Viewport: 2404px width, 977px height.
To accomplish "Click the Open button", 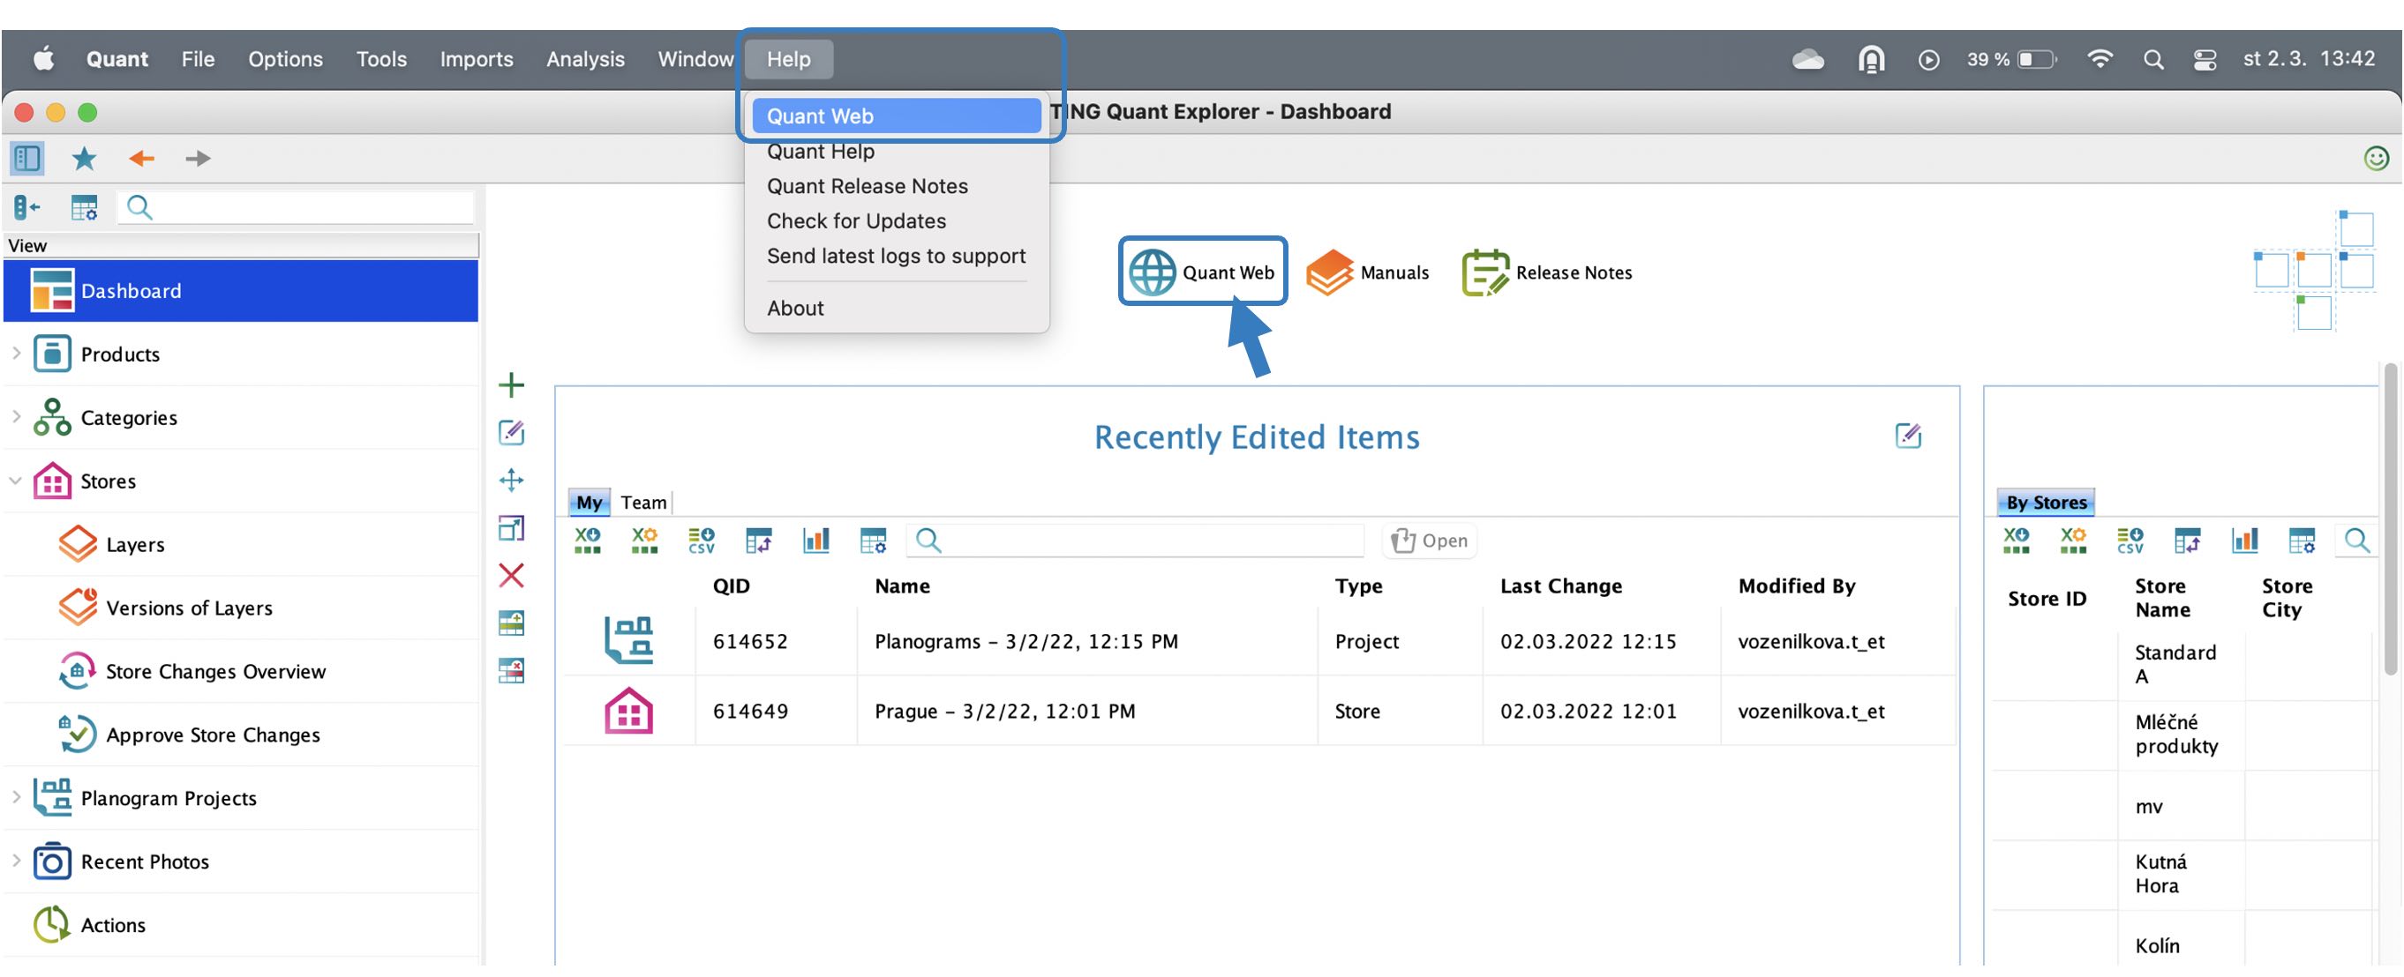I will click(1430, 541).
